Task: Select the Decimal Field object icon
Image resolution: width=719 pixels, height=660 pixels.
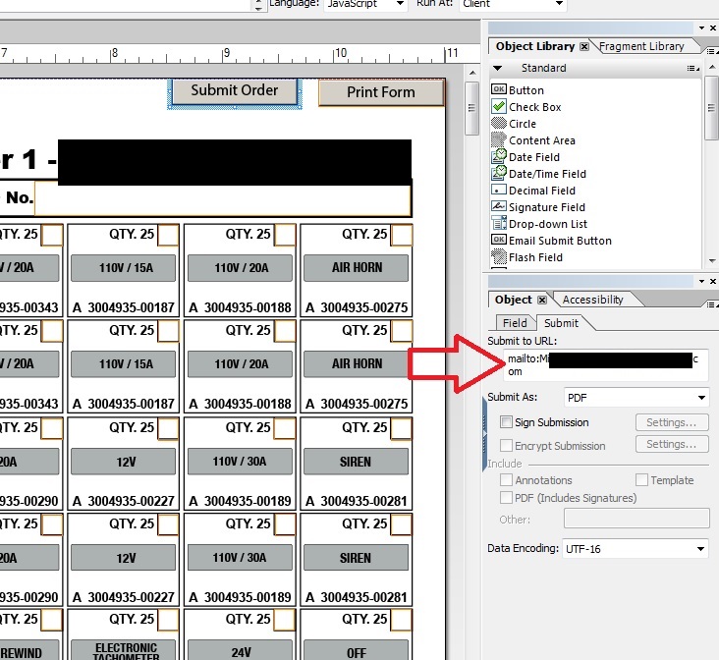Action: pos(498,190)
